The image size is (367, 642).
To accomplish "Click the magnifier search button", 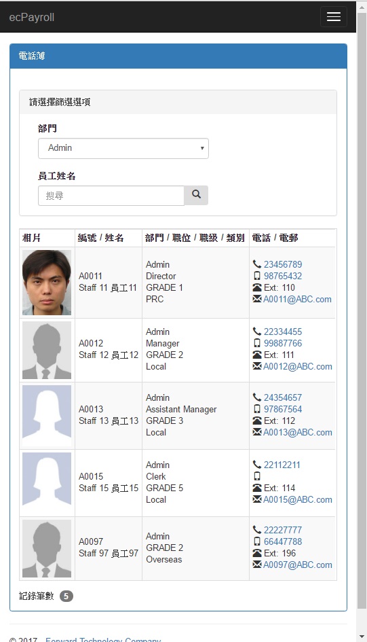I will (196, 195).
